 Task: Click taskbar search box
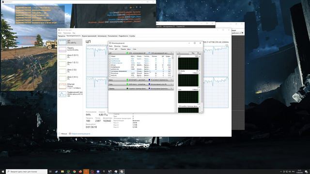point(27,172)
